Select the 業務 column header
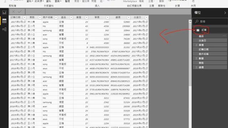228x128 pixels. 32,17
